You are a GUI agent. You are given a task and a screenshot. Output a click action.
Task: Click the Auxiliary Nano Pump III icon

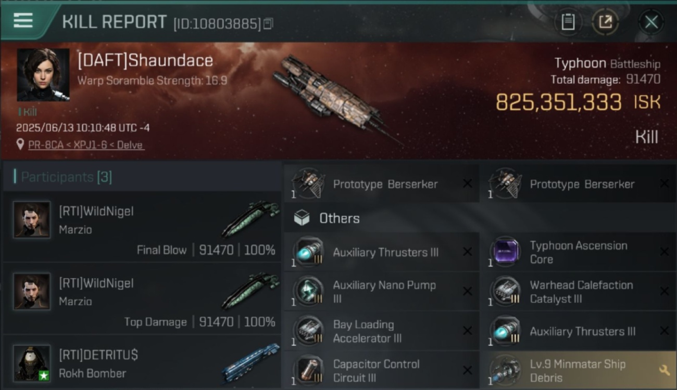(x=308, y=291)
